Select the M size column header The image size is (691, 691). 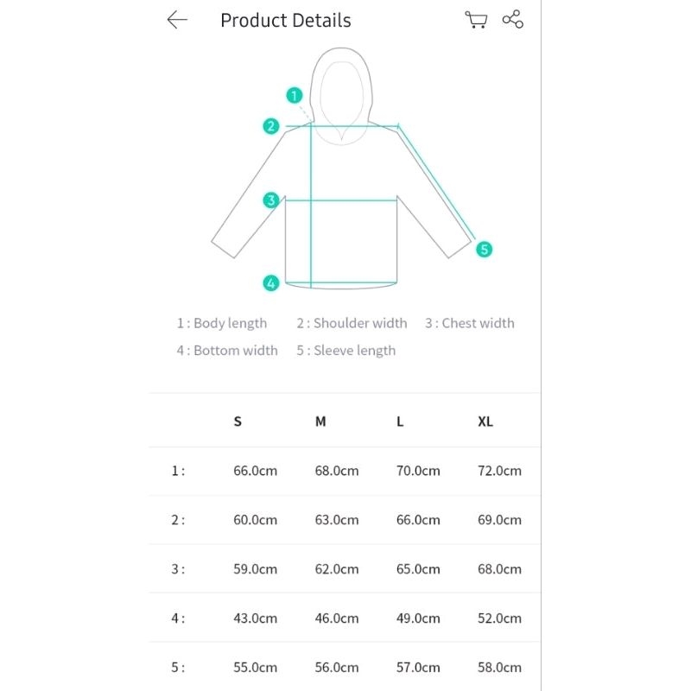pos(320,422)
